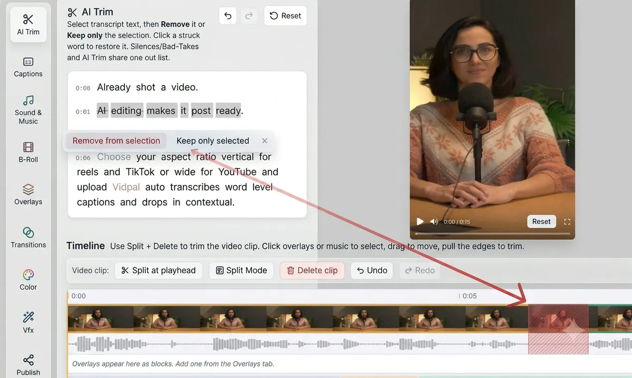The height and width of the screenshot is (378, 632).
Task: Click the word "TikTok" in the transcript
Action: click(140, 172)
